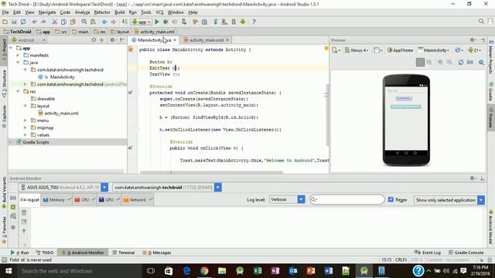
Task: Open the VCS menu
Action: (159, 12)
